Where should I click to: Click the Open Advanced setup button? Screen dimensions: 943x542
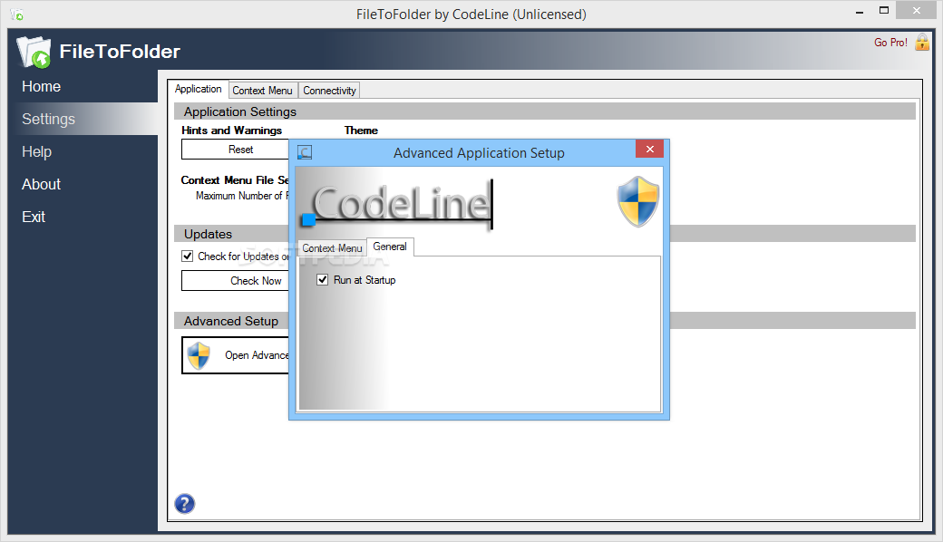tap(236, 355)
